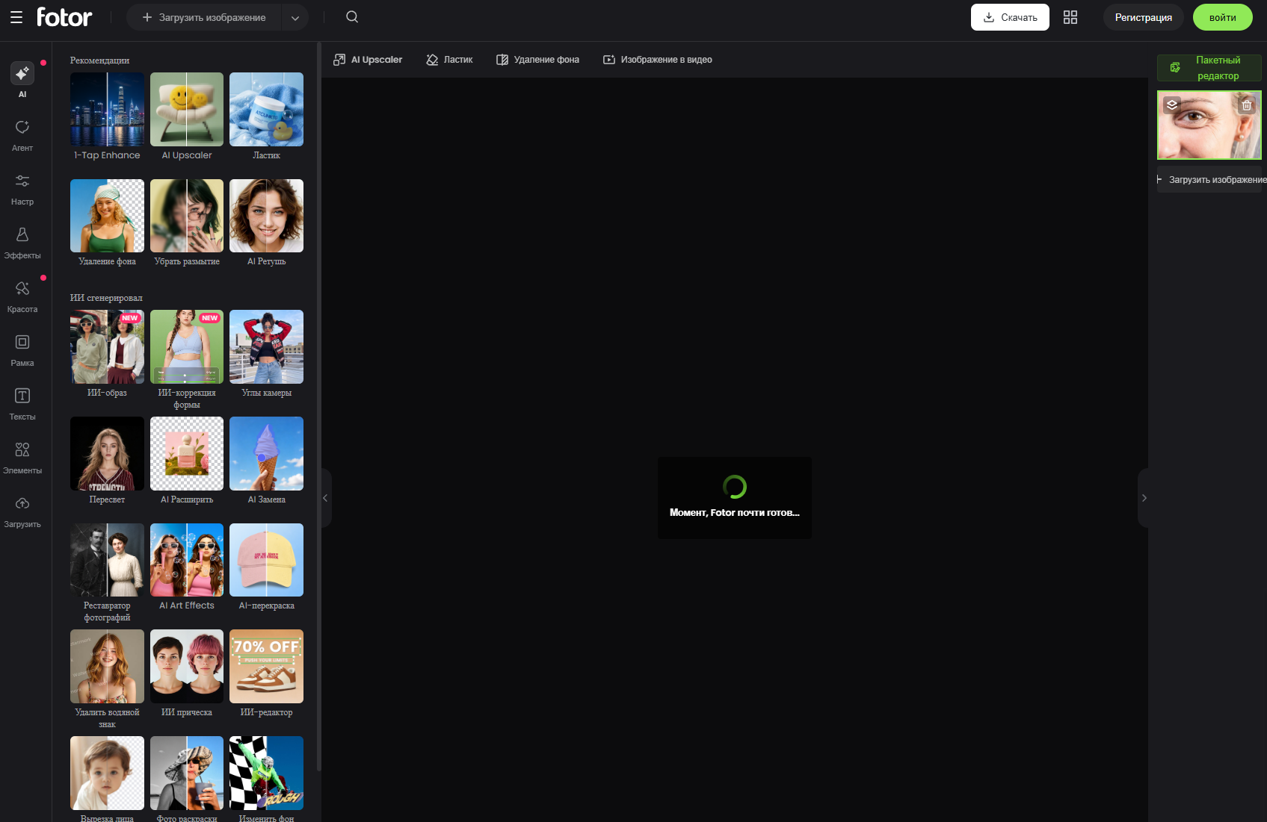
Task: Choose the AI Upscaler tool thumbnail
Action: click(187, 116)
